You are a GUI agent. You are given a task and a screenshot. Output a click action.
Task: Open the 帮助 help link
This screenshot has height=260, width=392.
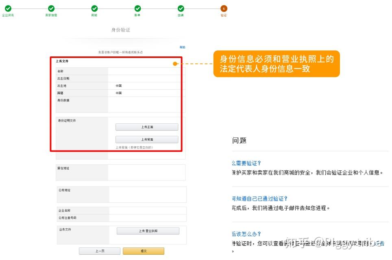[182, 47]
